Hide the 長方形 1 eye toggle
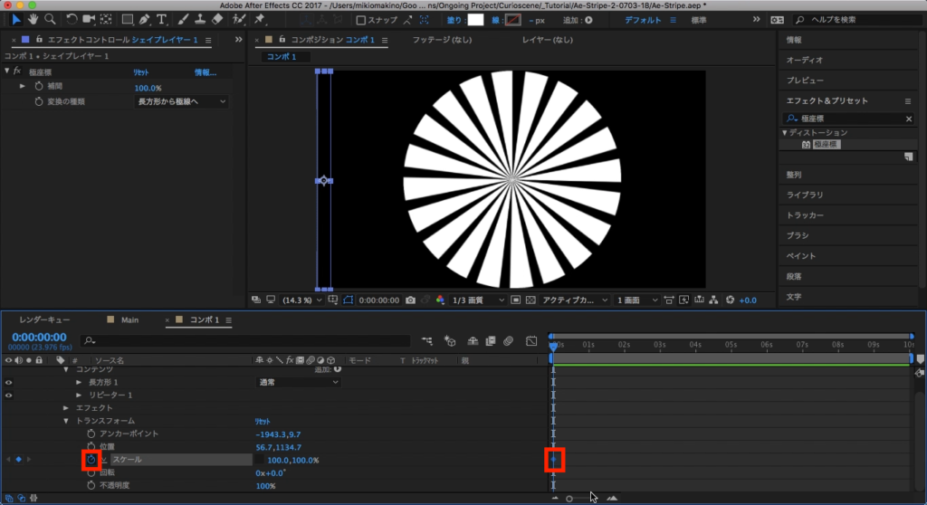 pos(10,383)
